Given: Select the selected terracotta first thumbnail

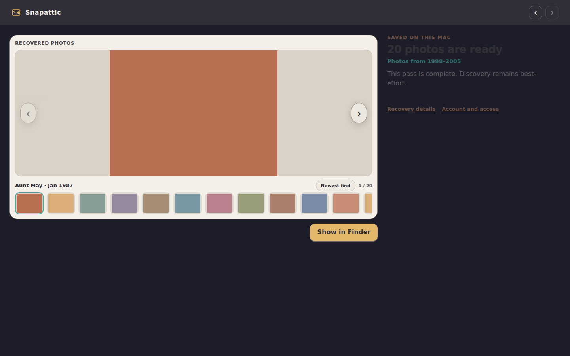Looking at the screenshot, I should [29, 203].
